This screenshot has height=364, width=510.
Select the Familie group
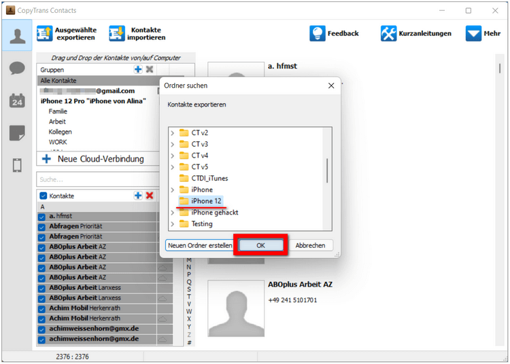(58, 111)
